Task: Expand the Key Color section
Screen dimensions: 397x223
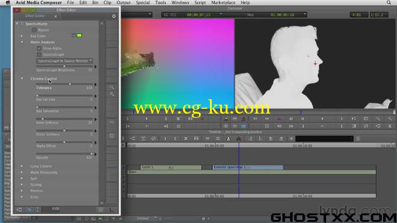Action: 22,36
